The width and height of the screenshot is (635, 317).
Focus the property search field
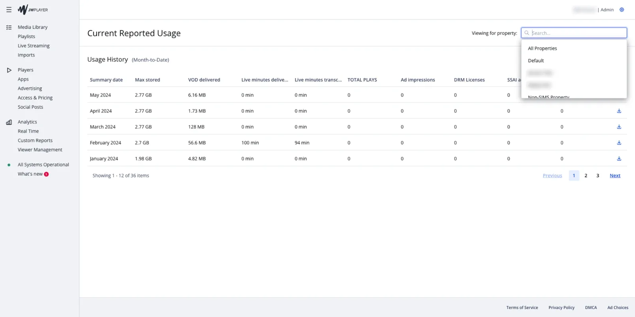574,33
